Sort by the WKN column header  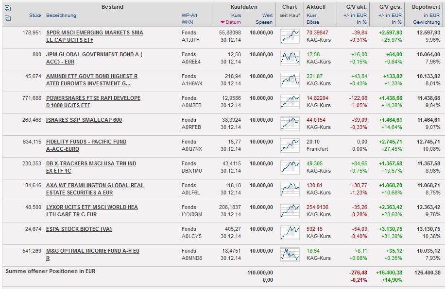(x=187, y=22)
